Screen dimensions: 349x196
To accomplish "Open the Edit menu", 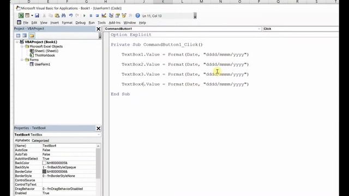I will (34, 23).
